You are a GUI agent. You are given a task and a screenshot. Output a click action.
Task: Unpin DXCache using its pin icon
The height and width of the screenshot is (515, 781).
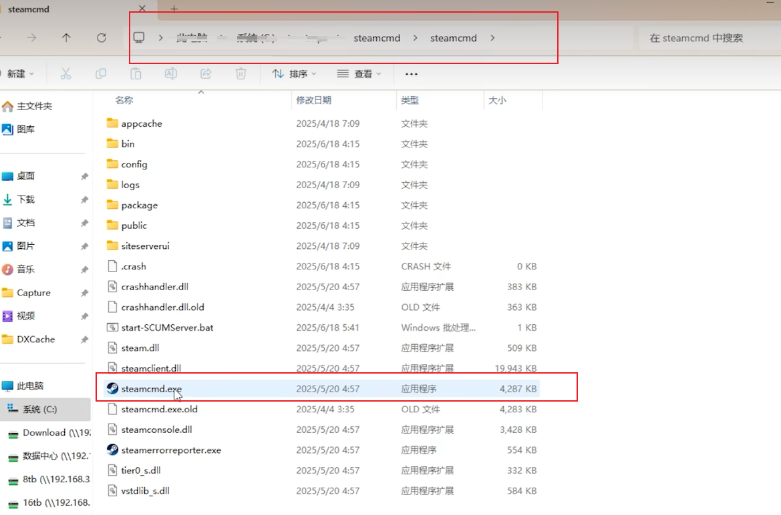click(x=84, y=340)
